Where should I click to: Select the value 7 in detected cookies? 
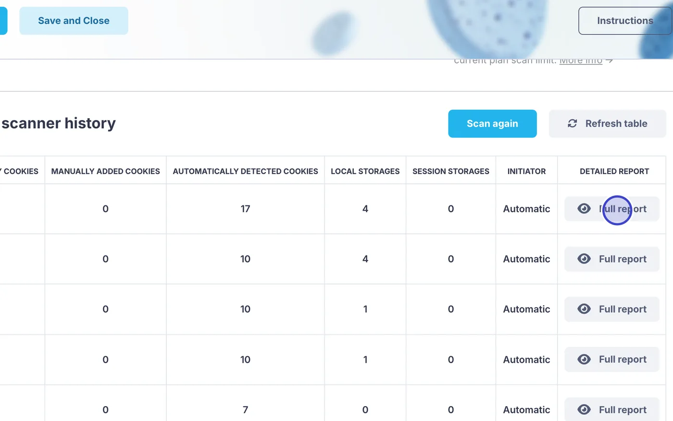pos(245,410)
